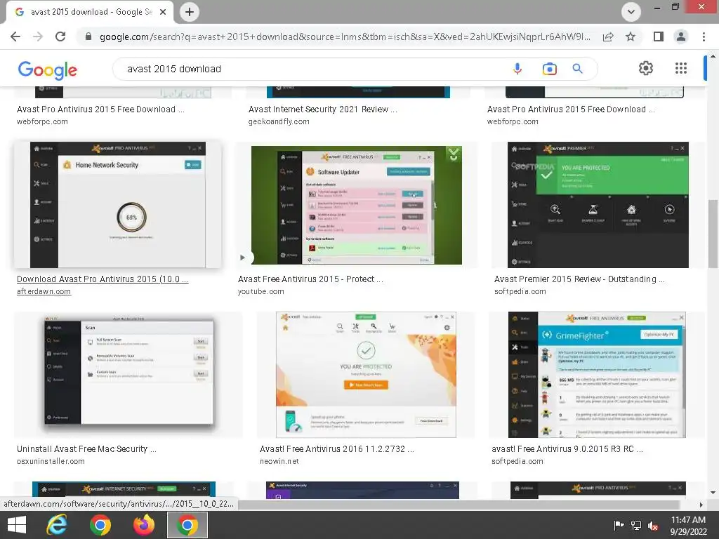
Task: Open Chrome's three-dot menu
Action: tap(704, 36)
